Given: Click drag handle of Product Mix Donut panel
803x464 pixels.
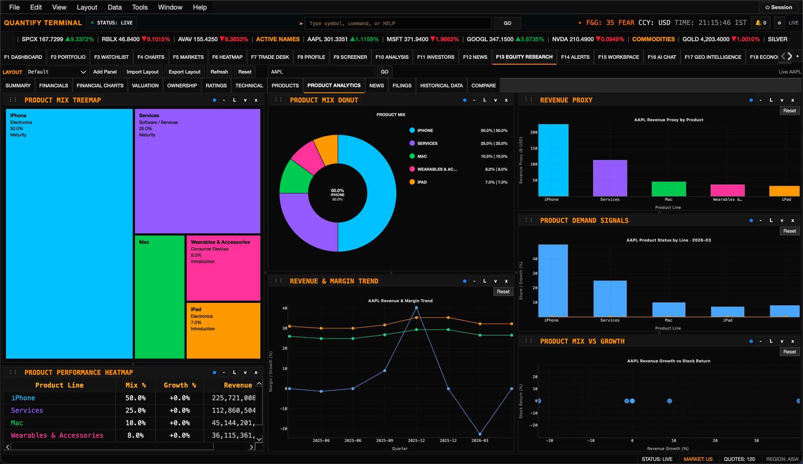Looking at the screenshot, I should pyautogui.click(x=278, y=100).
